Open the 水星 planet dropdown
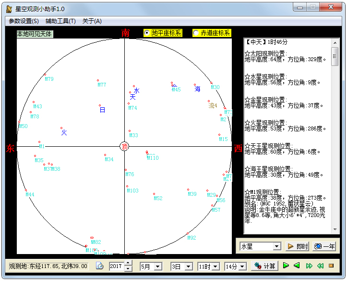347x281 pixels. tap(276, 246)
